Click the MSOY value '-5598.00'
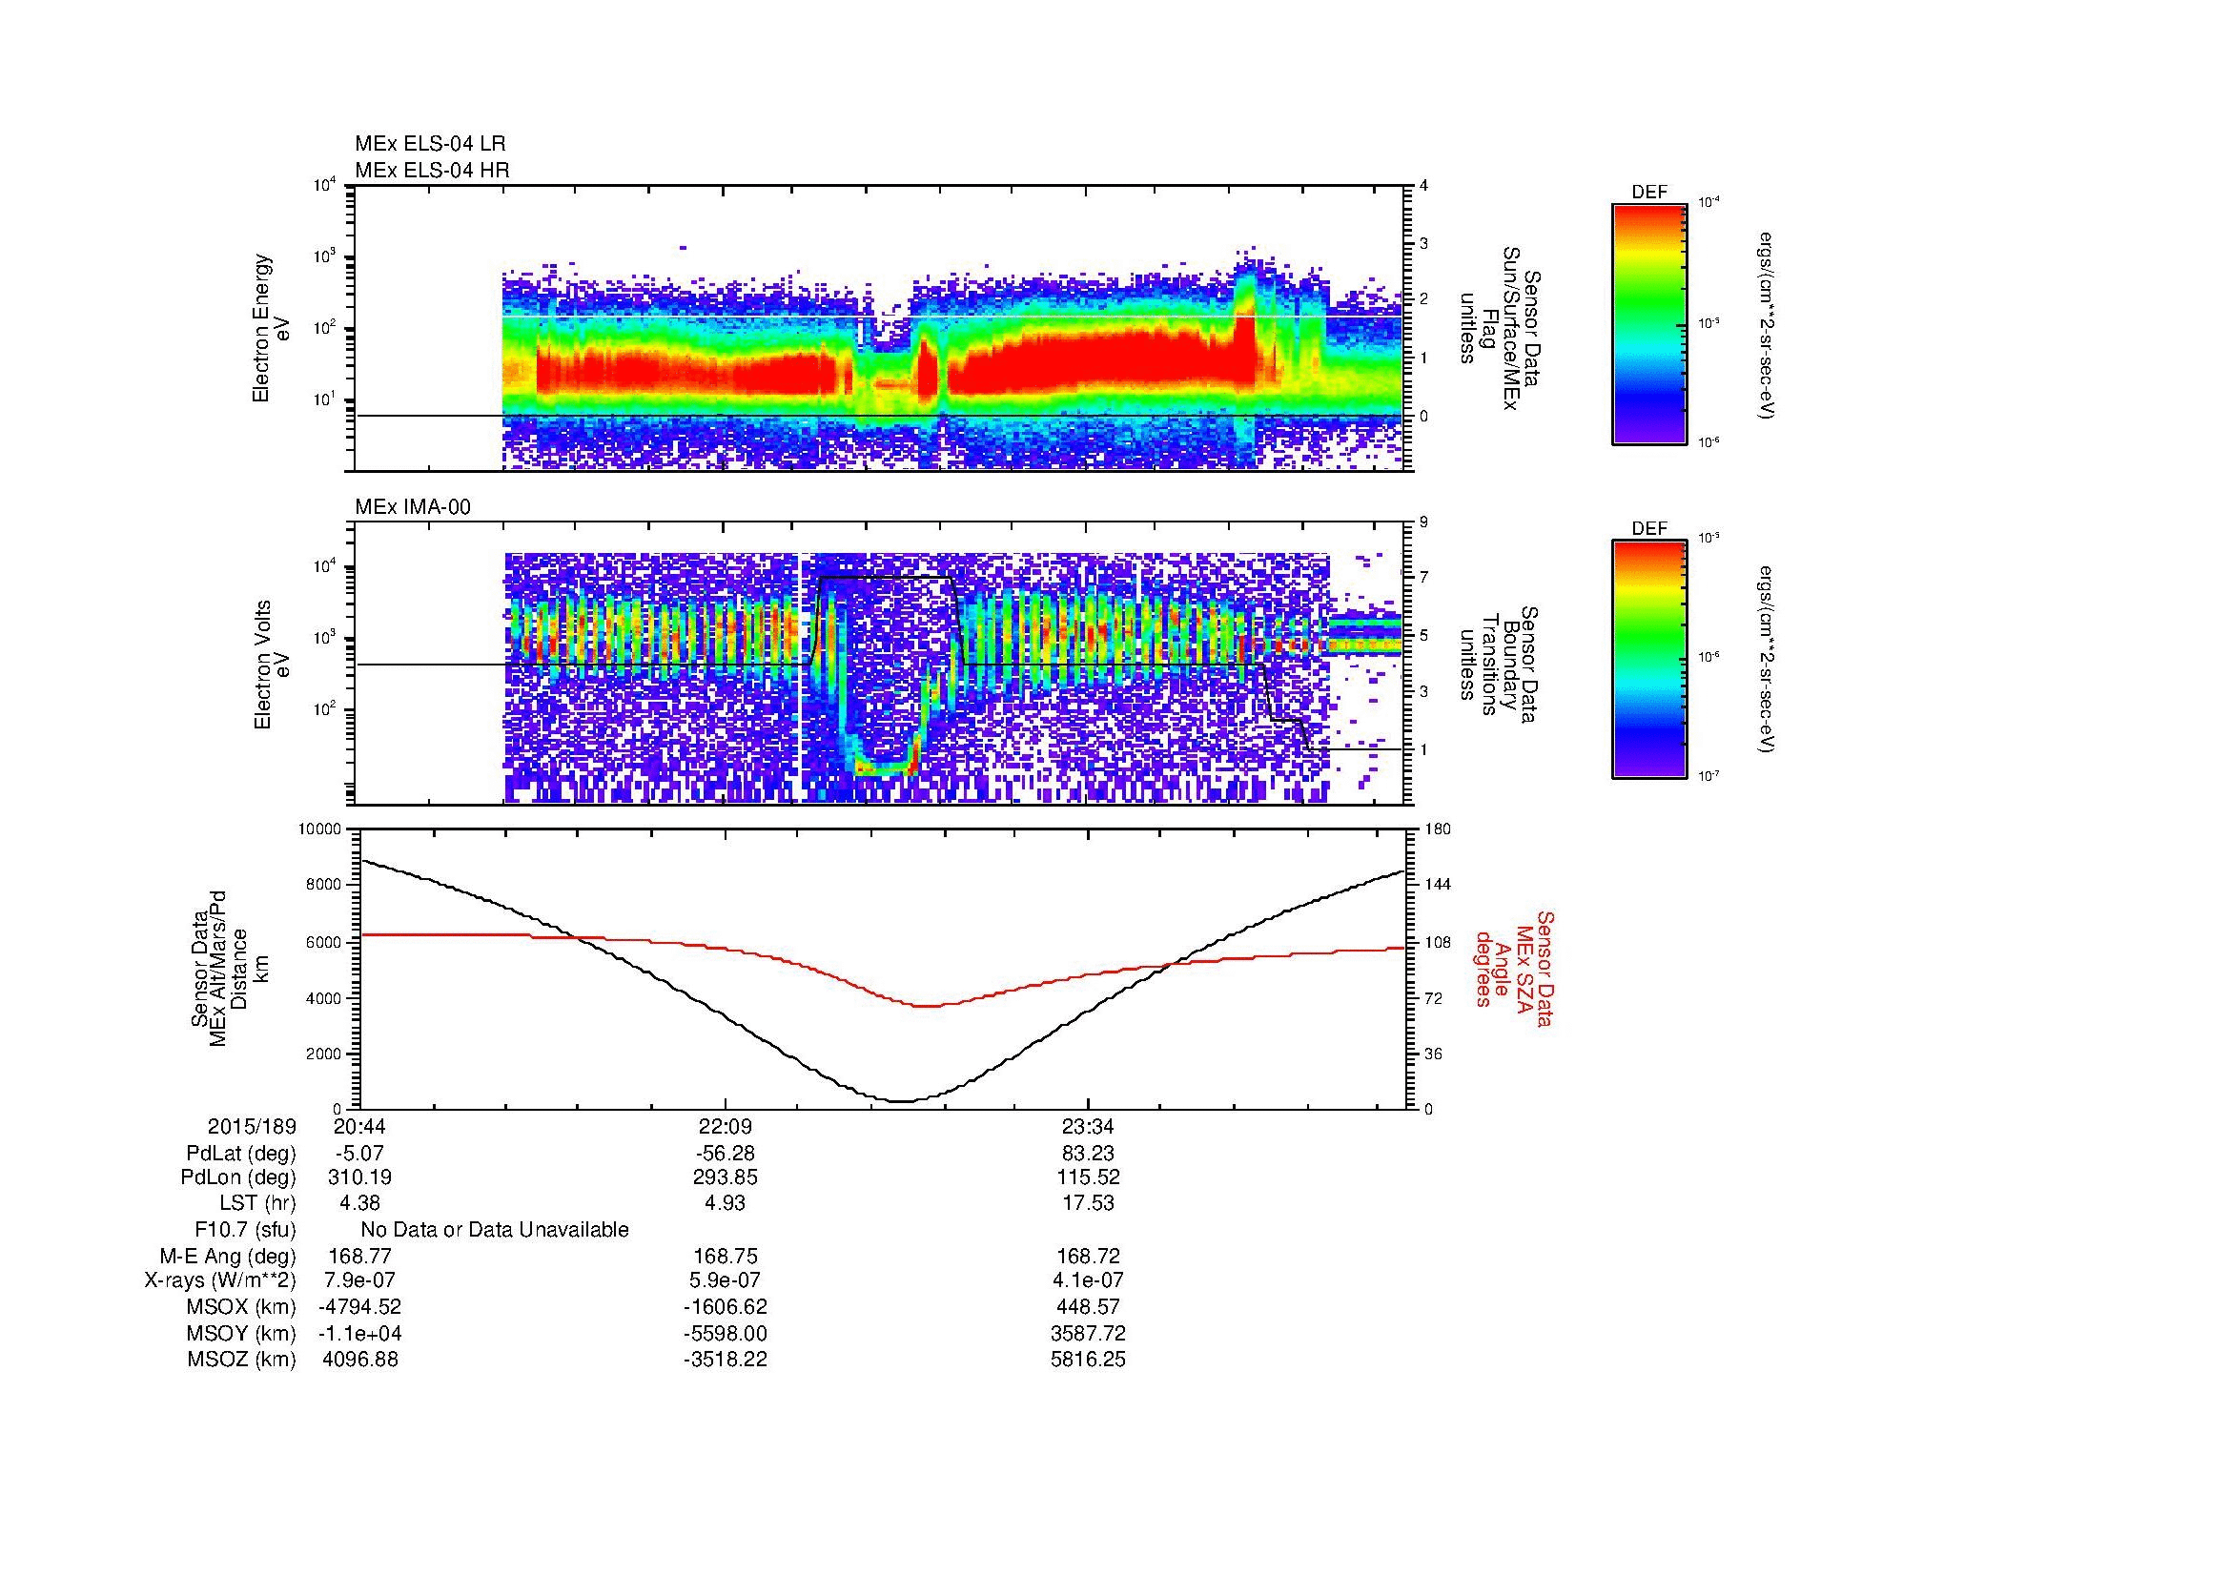2230x1576 pixels. click(x=726, y=1334)
